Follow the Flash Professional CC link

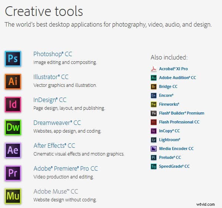click(179, 122)
